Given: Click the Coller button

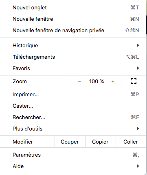Looking at the screenshot, I should click(x=131, y=142).
